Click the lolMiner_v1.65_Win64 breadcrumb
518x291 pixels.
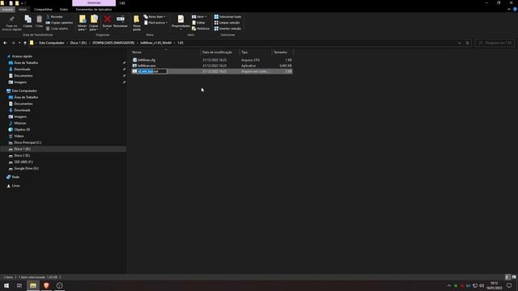[x=156, y=43]
